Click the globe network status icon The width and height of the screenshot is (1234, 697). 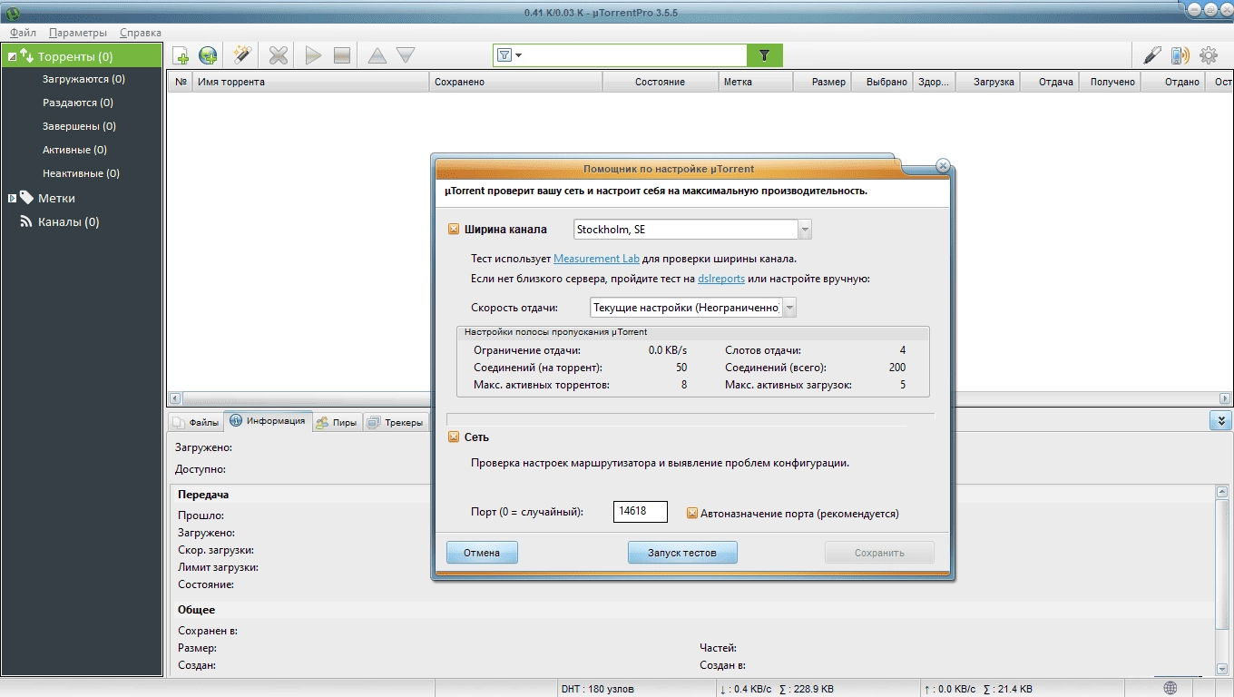click(1171, 689)
